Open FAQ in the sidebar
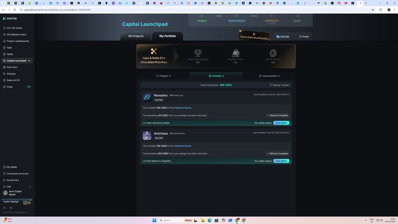398x224 pixels. tap(9, 187)
